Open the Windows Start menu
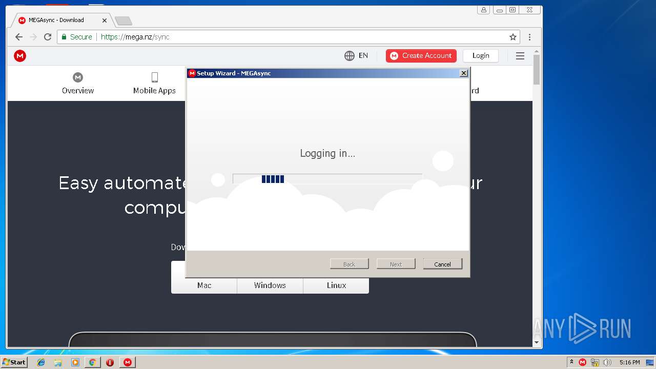 pyautogui.click(x=14, y=362)
